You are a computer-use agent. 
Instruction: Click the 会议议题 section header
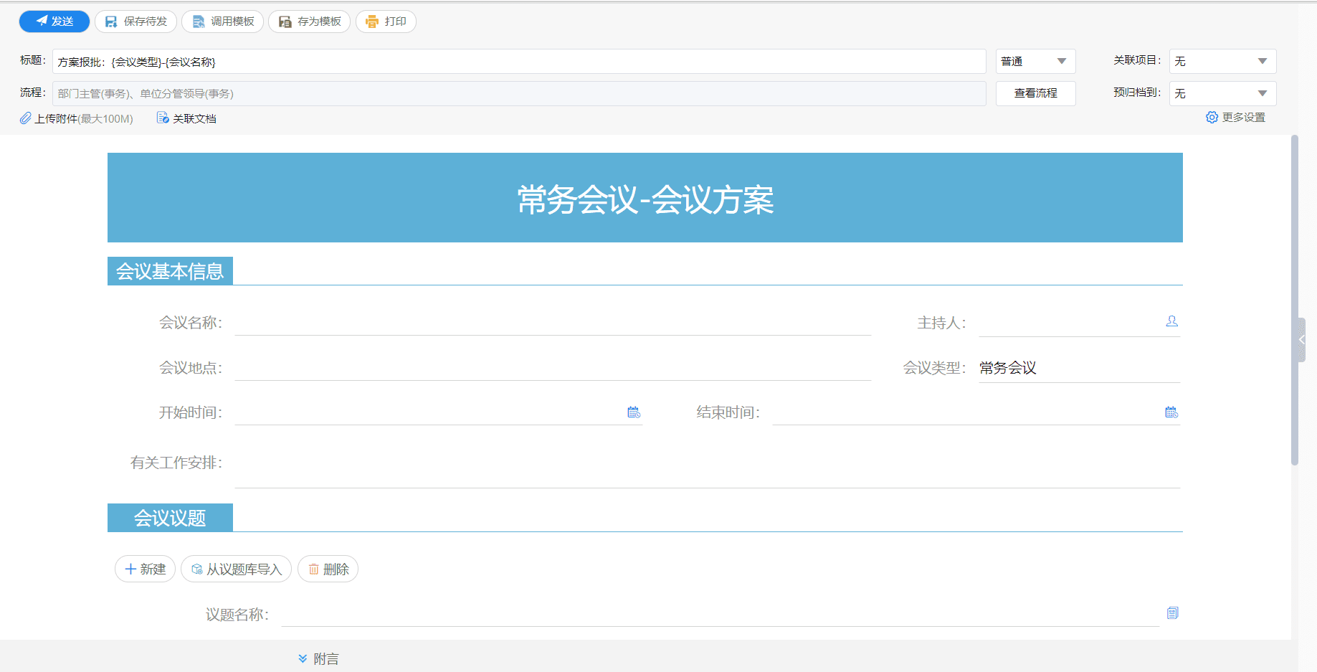[170, 518]
